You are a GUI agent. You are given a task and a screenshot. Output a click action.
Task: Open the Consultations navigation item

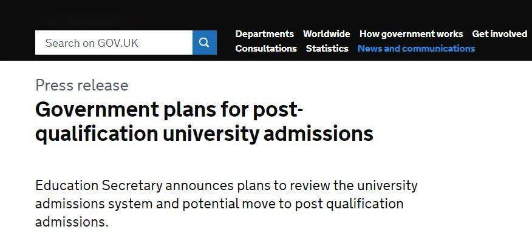tap(266, 49)
